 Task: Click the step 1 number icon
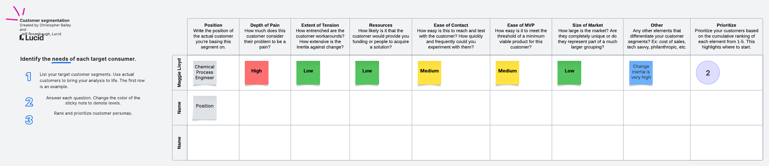(x=29, y=77)
